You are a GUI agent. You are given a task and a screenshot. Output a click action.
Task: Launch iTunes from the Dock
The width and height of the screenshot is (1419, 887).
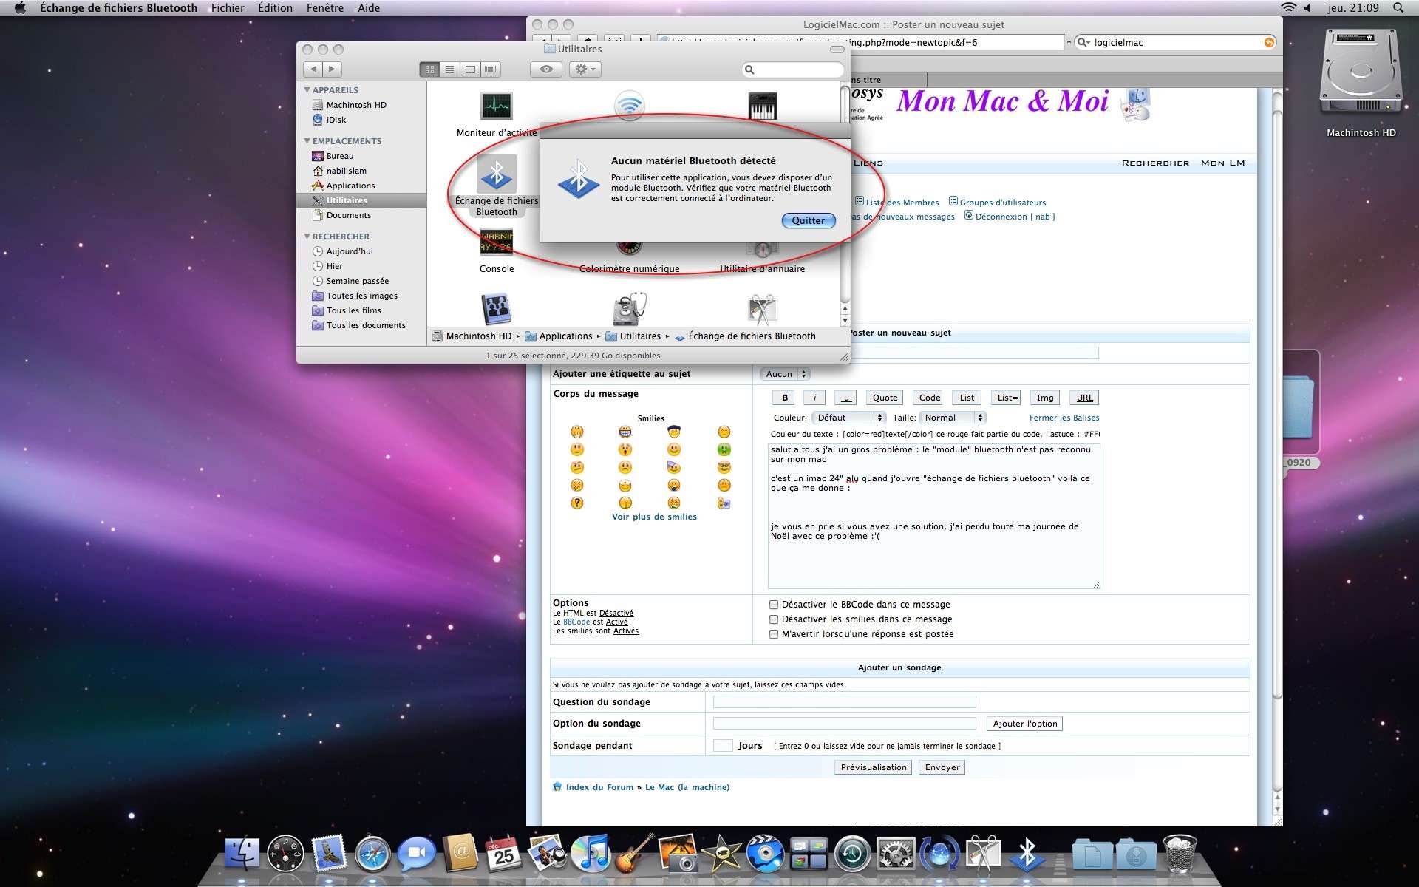[x=591, y=854]
